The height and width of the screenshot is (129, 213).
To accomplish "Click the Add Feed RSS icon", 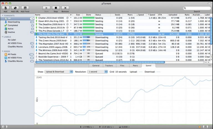I will (x=25, y=8).
